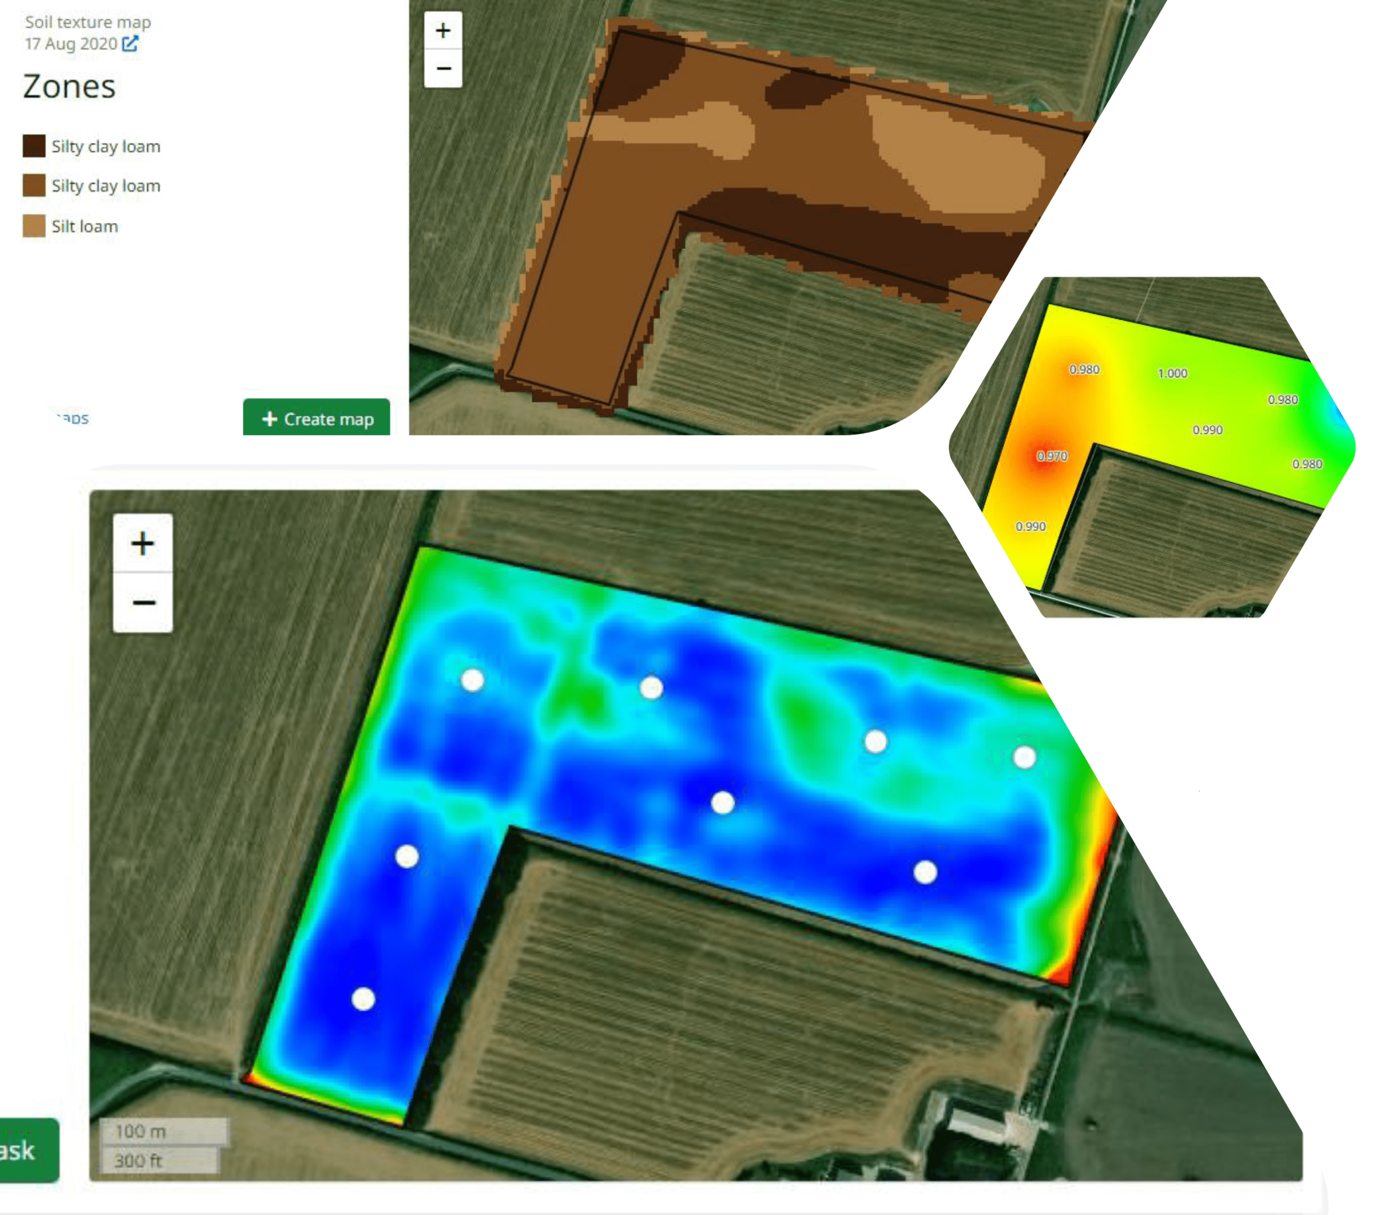Click the 0.970 value on red hotspot

tap(1052, 457)
